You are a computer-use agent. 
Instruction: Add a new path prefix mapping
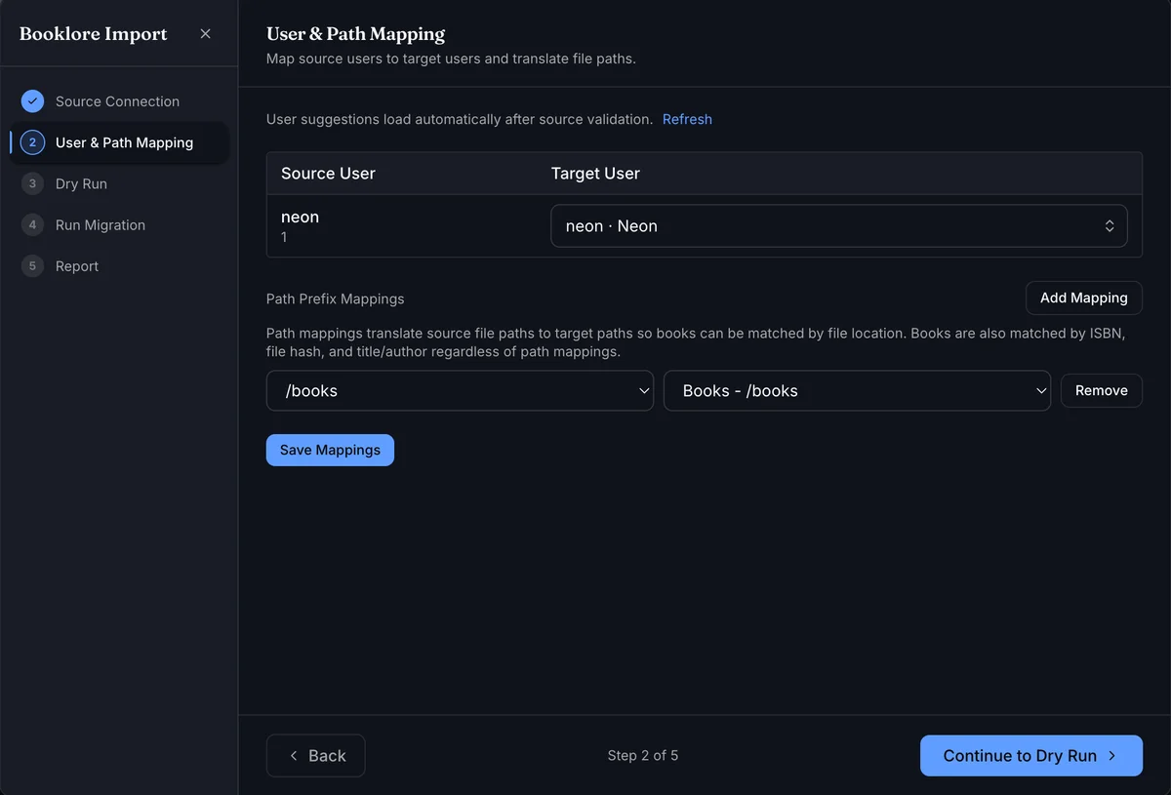point(1083,298)
